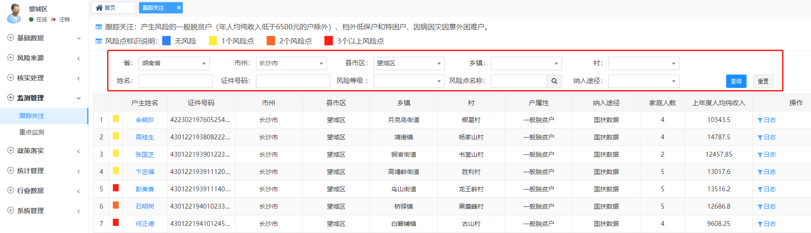This screenshot has height=233, width=811.
Task: Click the plus icon beside 系统管理
Action: pyautogui.click(x=11, y=210)
